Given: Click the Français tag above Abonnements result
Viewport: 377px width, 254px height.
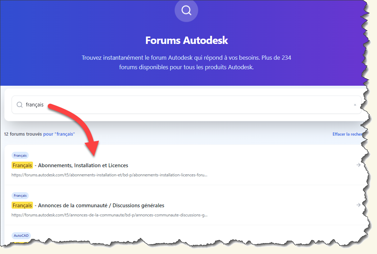Looking at the screenshot, I should [20, 156].
